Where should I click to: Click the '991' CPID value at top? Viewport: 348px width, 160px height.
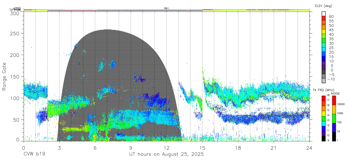click(166, 8)
